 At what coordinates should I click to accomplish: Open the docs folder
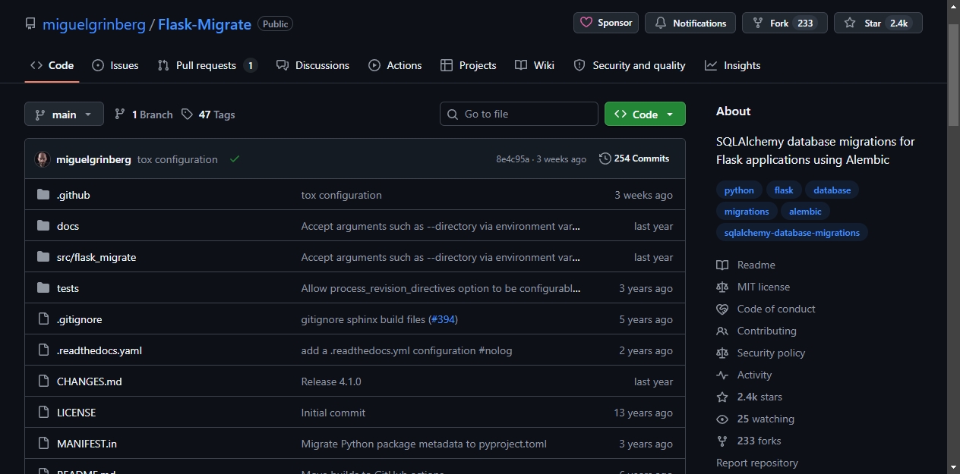68,226
